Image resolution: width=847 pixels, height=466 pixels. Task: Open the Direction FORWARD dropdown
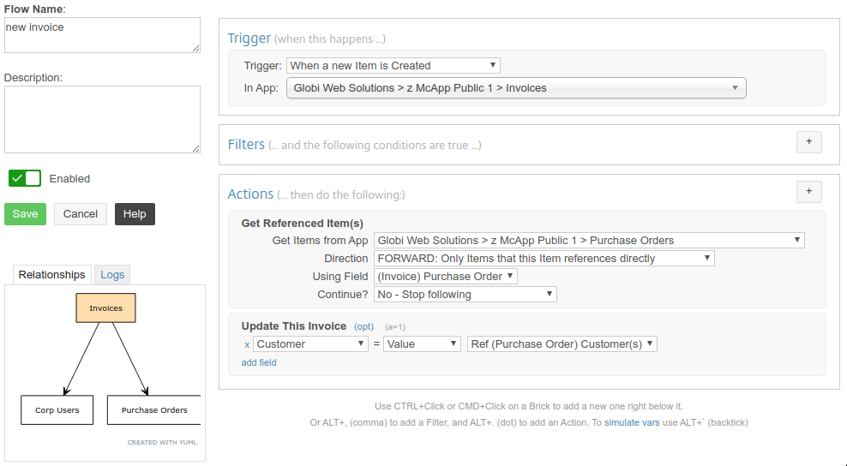coord(544,259)
